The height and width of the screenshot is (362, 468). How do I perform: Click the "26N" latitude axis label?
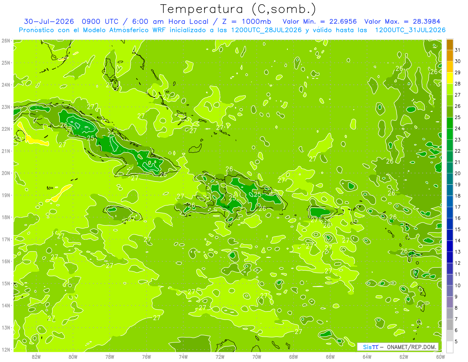pyautogui.click(x=6, y=40)
